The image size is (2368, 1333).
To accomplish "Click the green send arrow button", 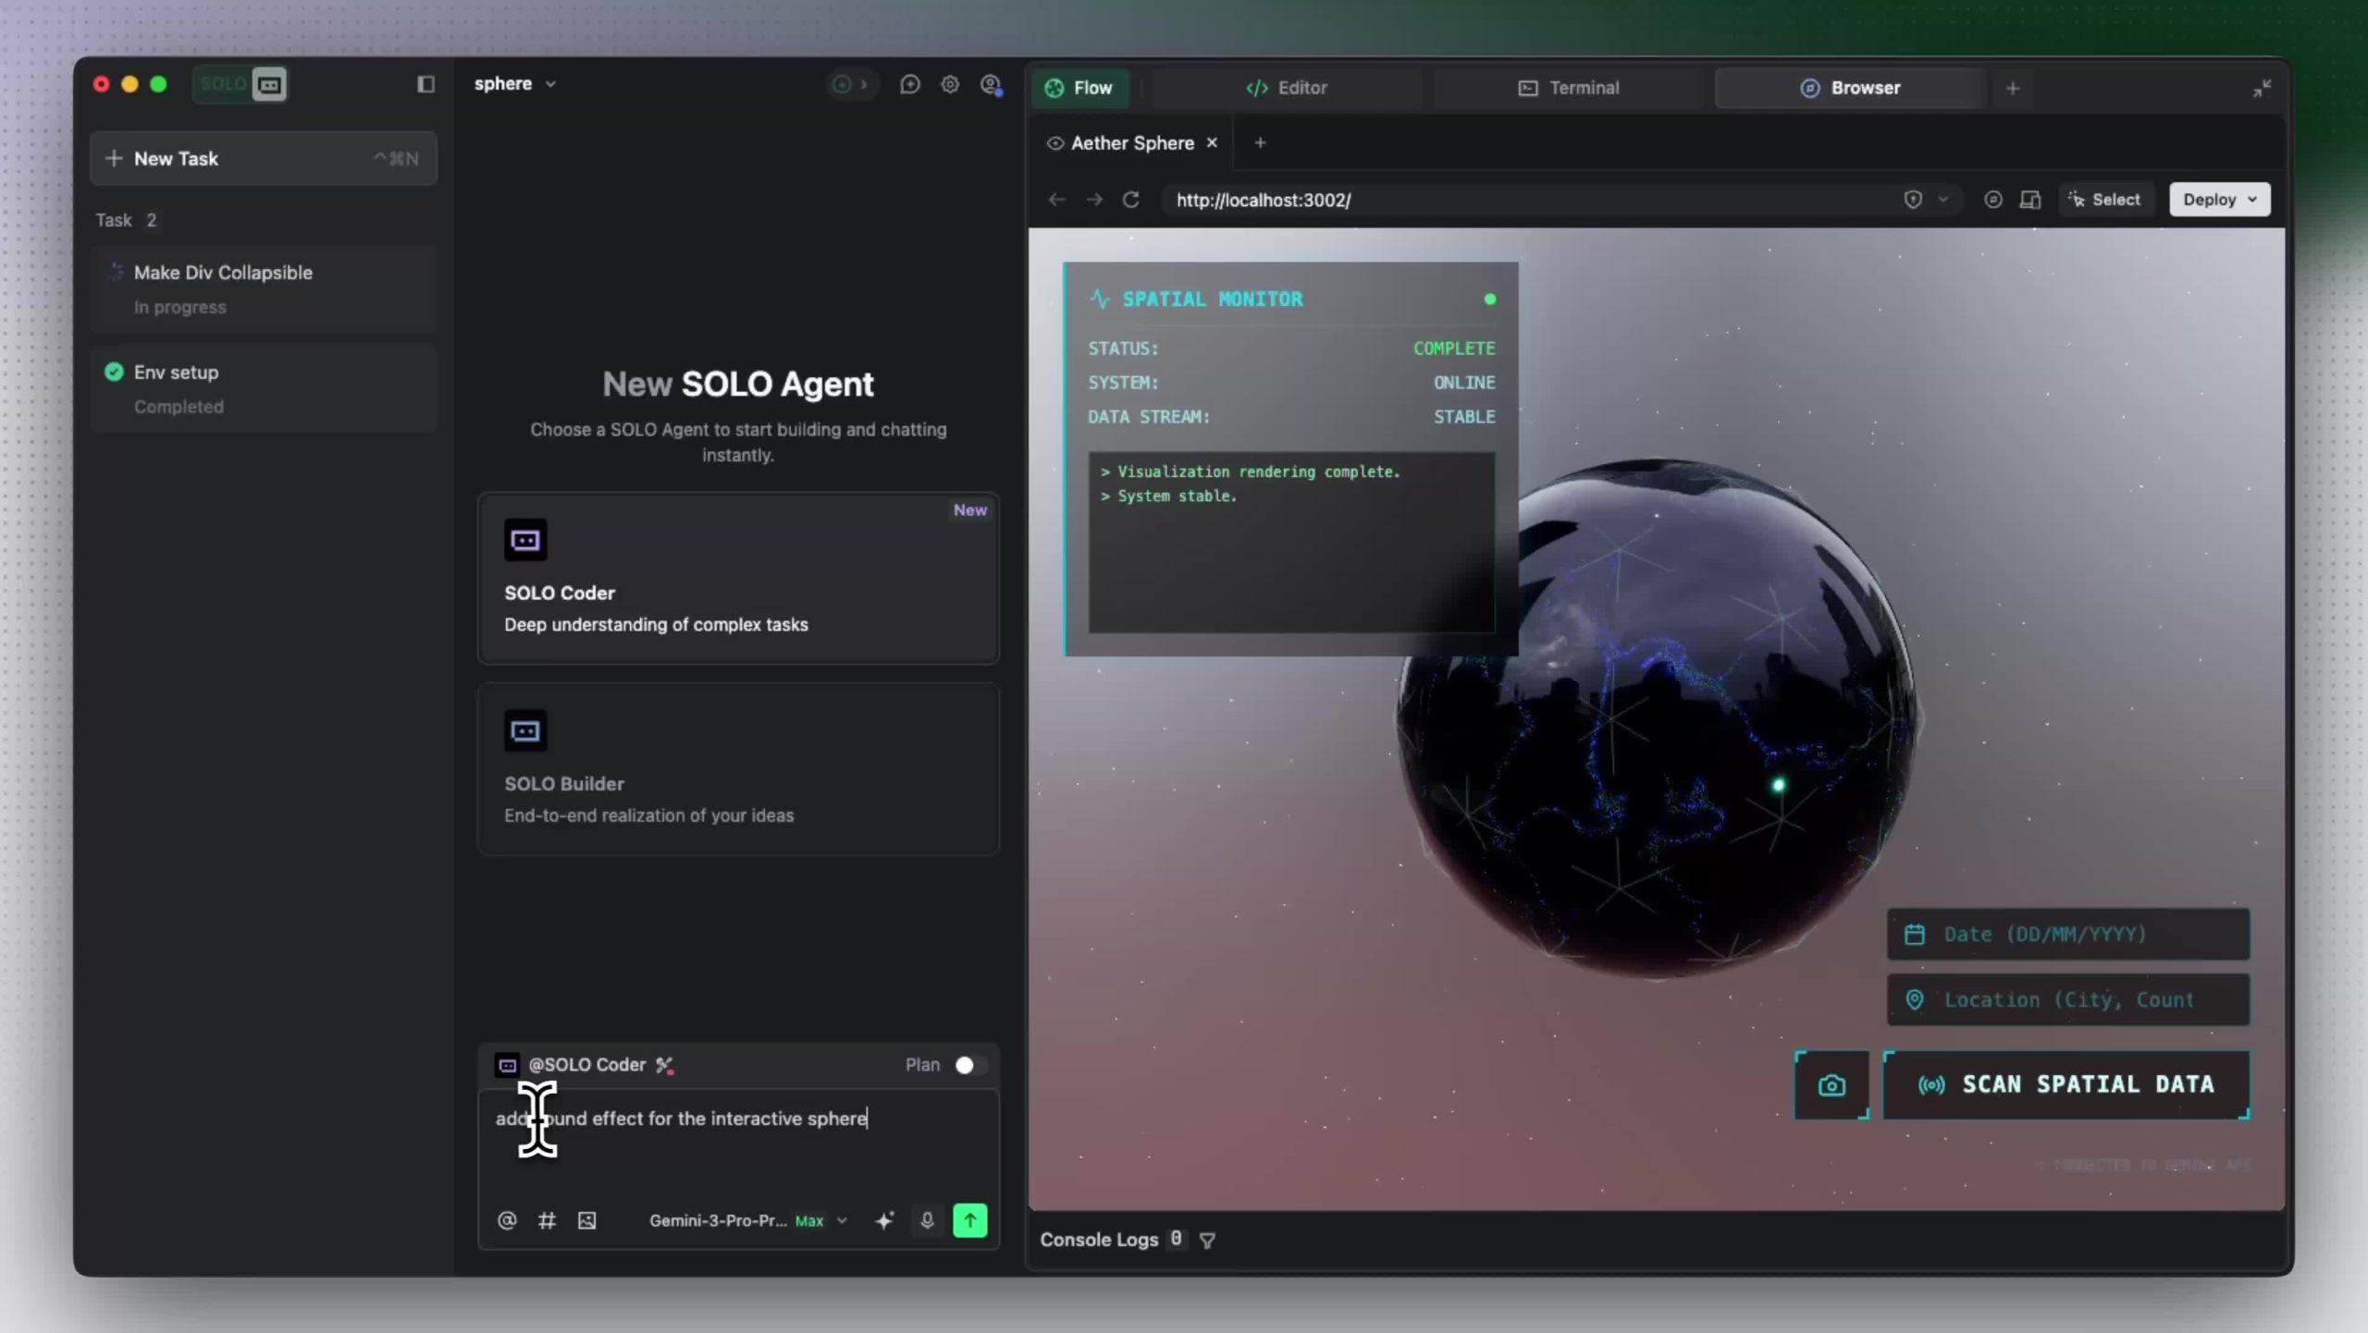I will coord(969,1220).
